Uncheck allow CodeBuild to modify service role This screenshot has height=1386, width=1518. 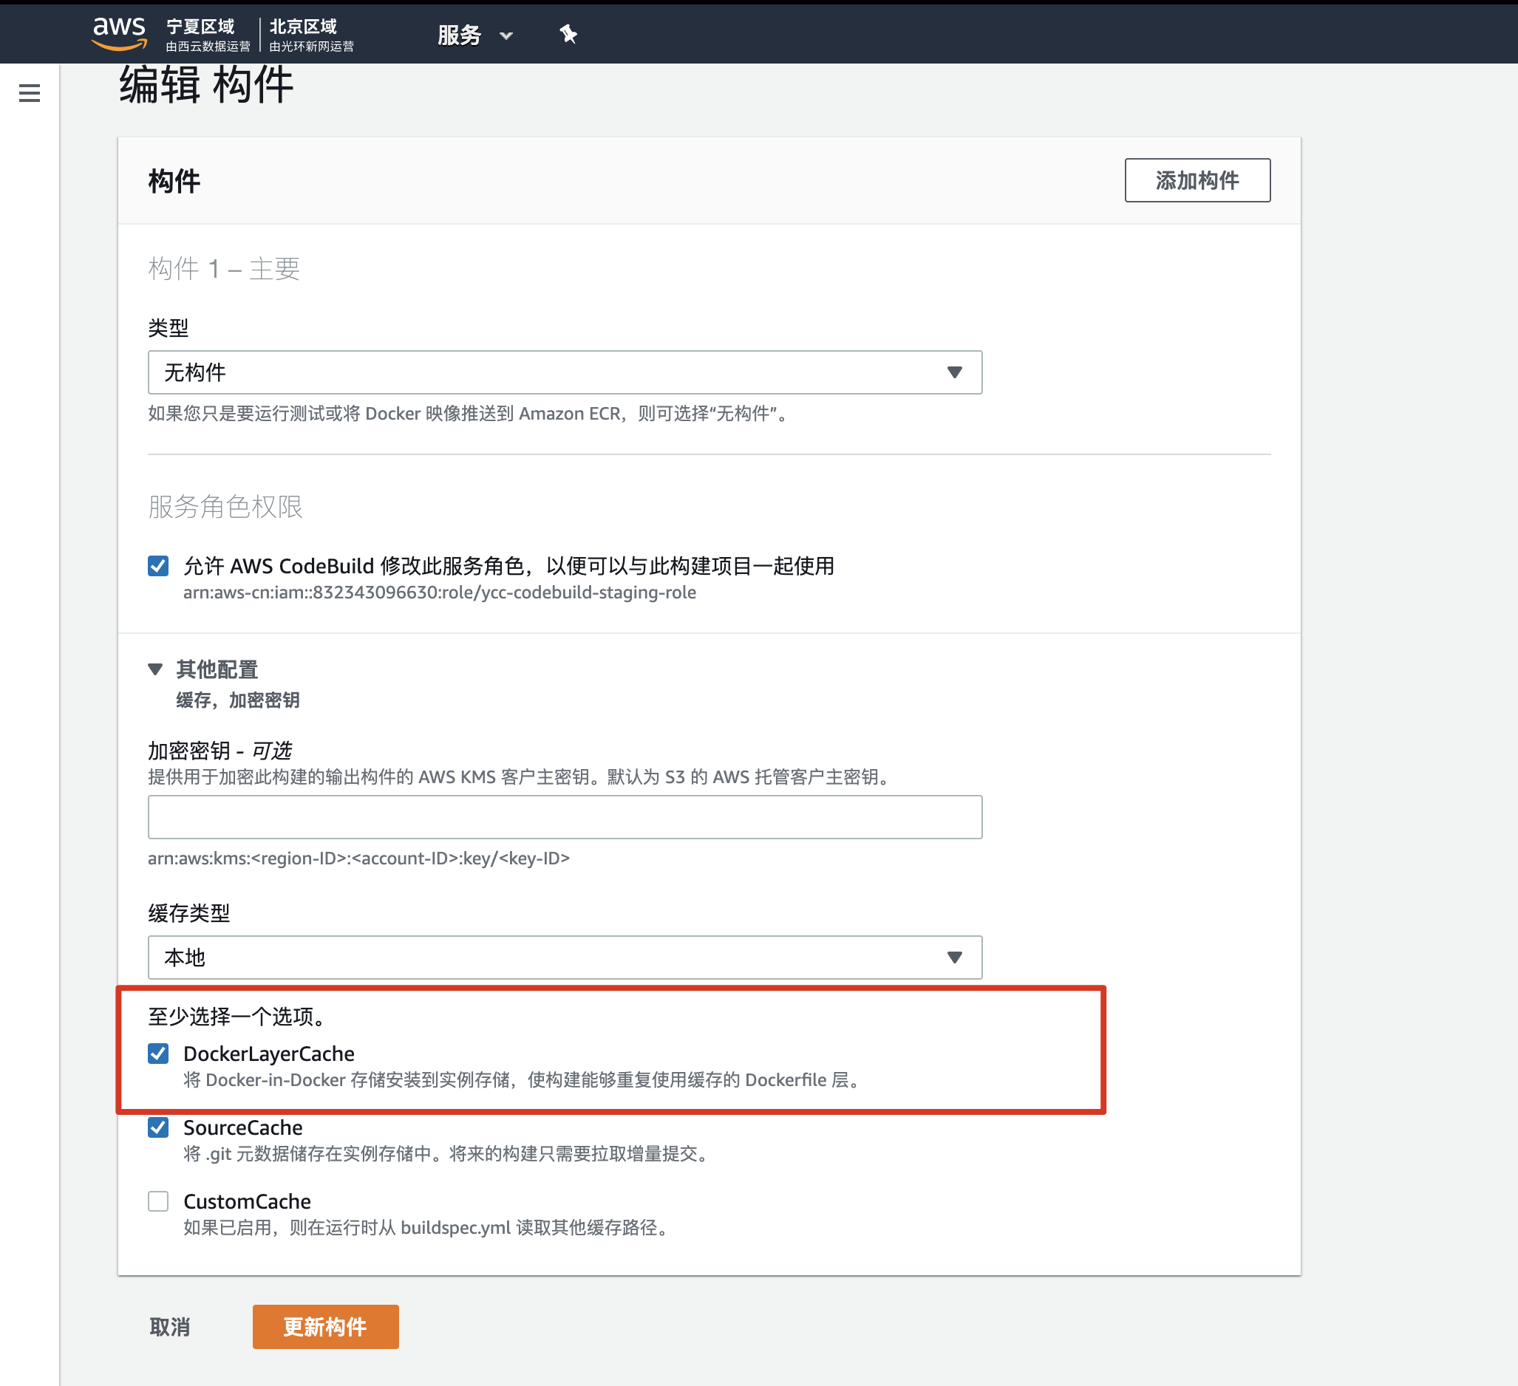(x=158, y=565)
